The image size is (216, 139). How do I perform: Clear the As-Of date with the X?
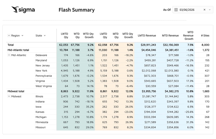(x=204, y=10)
